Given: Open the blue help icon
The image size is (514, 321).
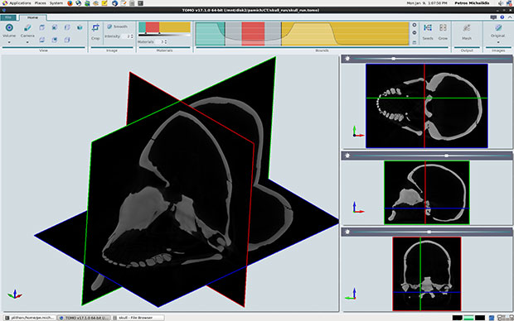Looking at the screenshot, I should 502,17.
